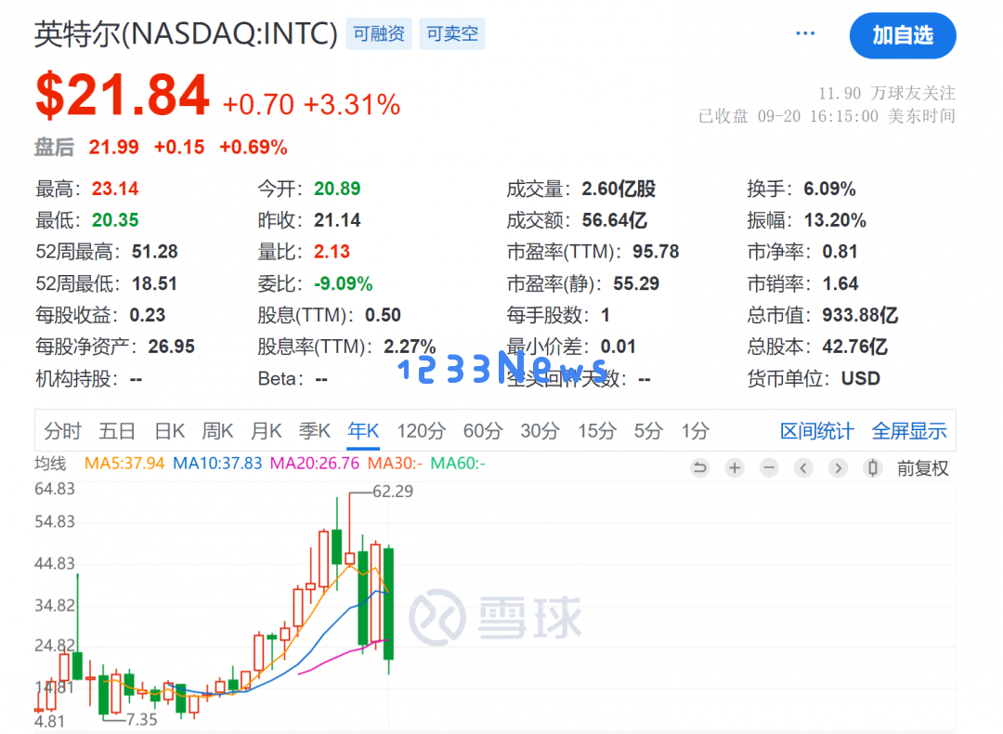1003x734 pixels.
Task: Click the 最低 value 20.35
Action: [x=115, y=220]
